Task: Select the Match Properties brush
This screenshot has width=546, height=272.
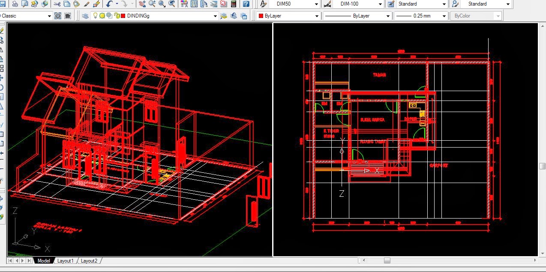Action: pyautogui.click(x=87, y=4)
